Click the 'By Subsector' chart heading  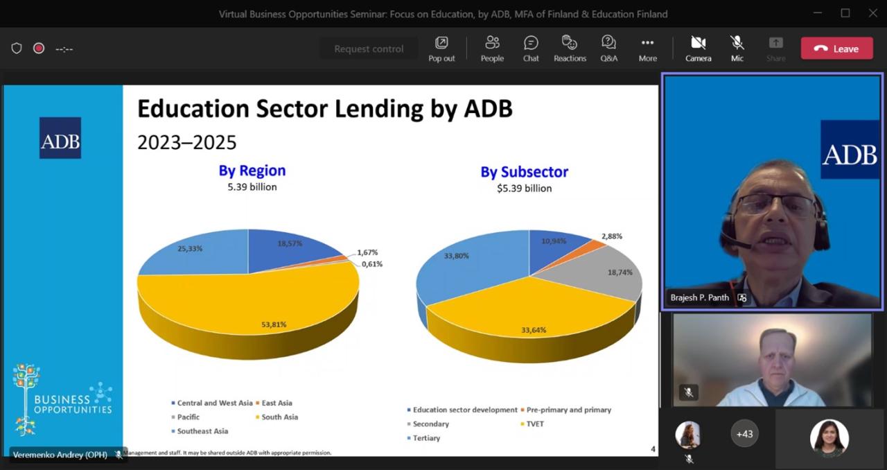tap(525, 172)
